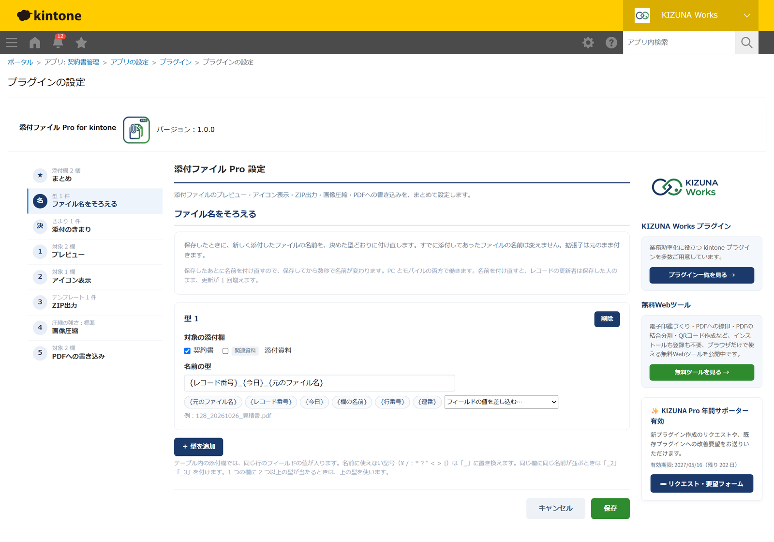
Task: Click the キャンセル button
Action: [x=556, y=509]
